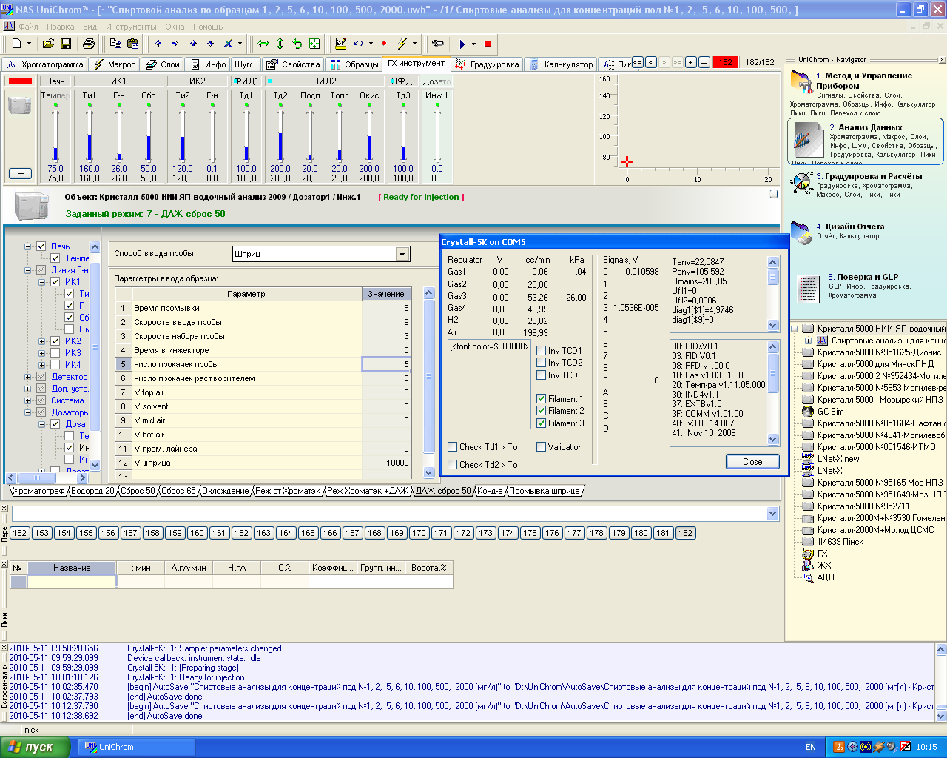Enable Check Td1 > To checkbox
This screenshot has height=758, width=947.
tap(453, 447)
